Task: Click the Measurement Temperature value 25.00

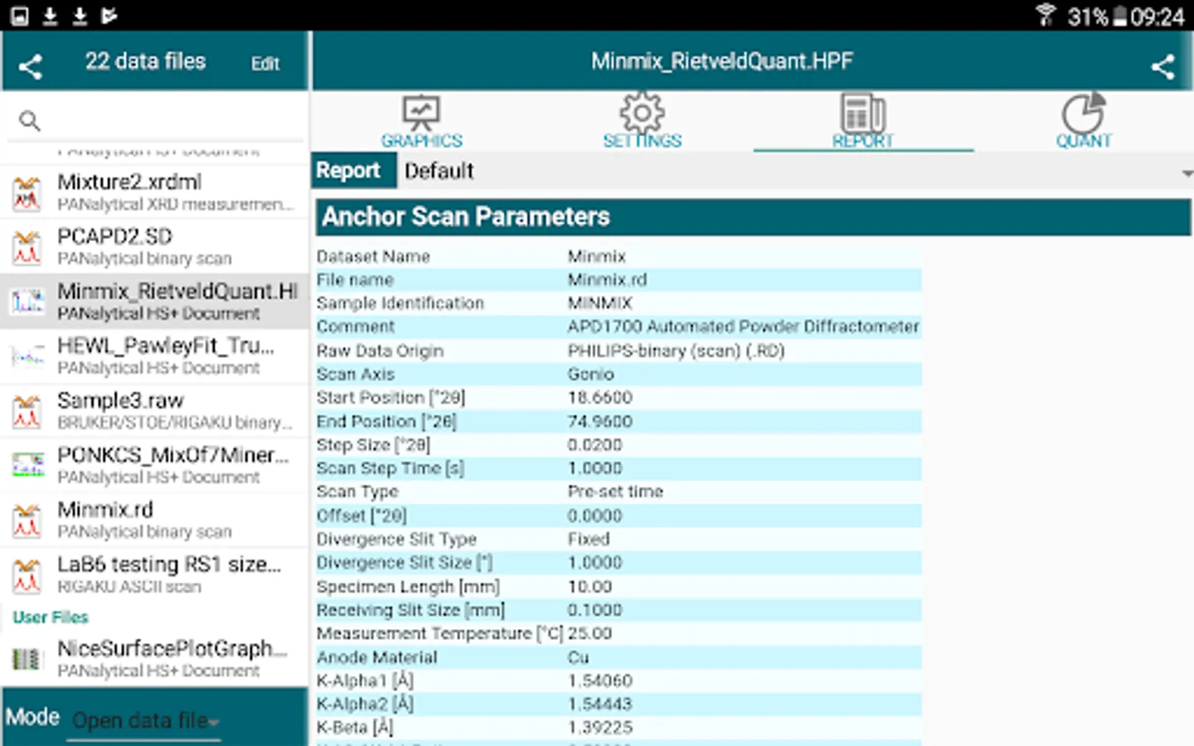Action: click(590, 633)
